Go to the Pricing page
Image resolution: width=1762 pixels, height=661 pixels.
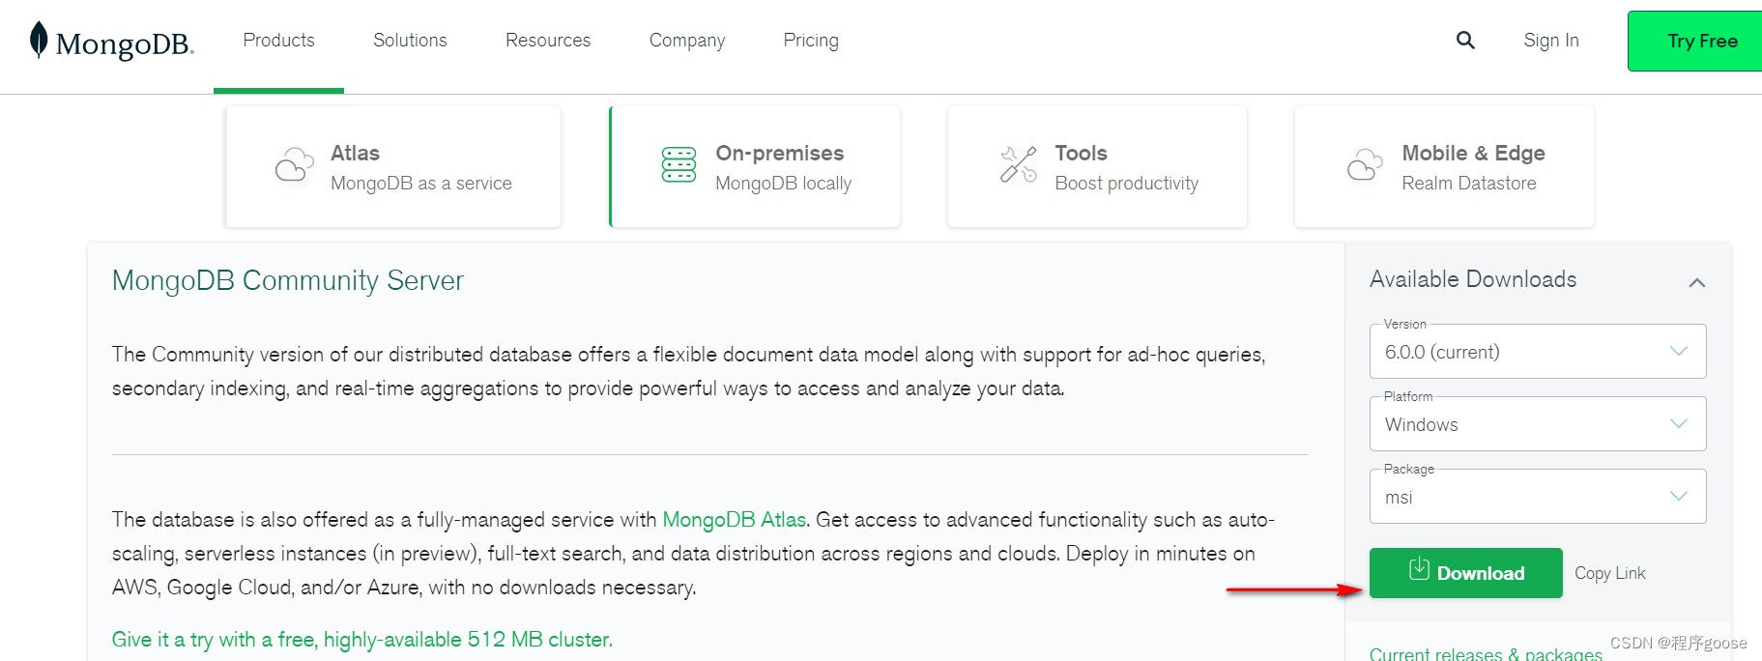[x=811, y=41]
